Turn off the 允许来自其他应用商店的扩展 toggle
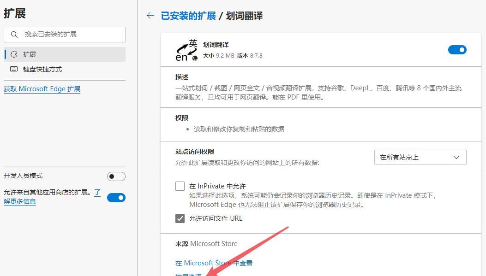486x276 pixels. click(x=116, y=197)
